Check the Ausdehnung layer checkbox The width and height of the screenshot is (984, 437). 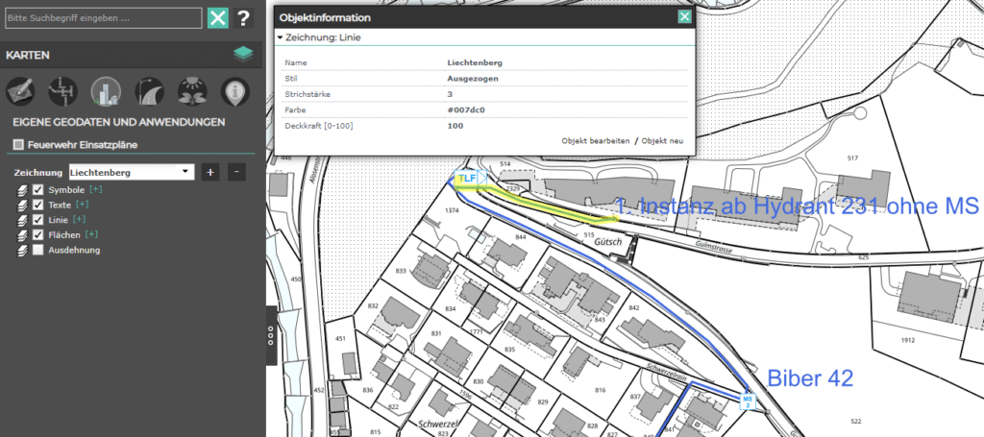[37, 250]
